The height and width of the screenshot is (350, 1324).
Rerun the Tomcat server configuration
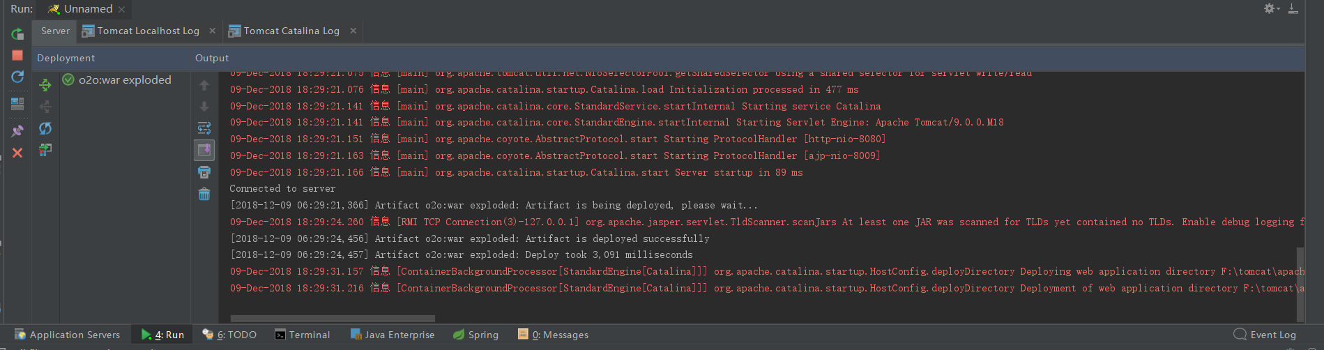17,33
